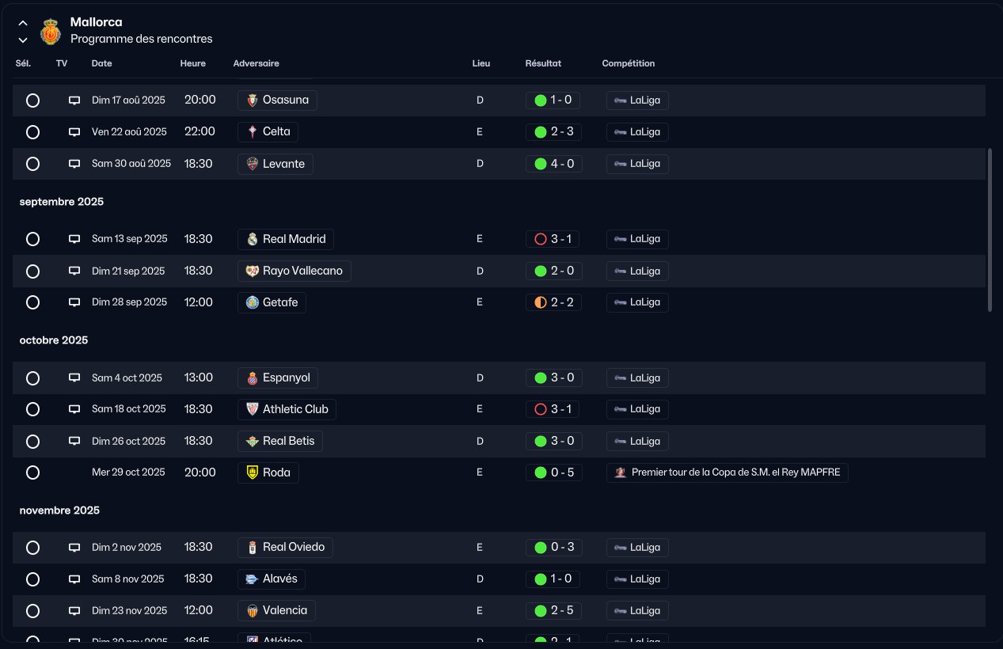Sort by the Adversaire column header
The height and width of the screenshot is (649, 1003).
tap(256, 63)
